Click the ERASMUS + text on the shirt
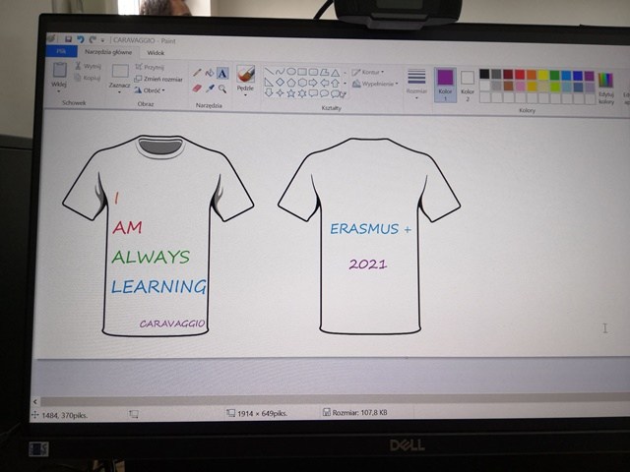 (370, 229)
